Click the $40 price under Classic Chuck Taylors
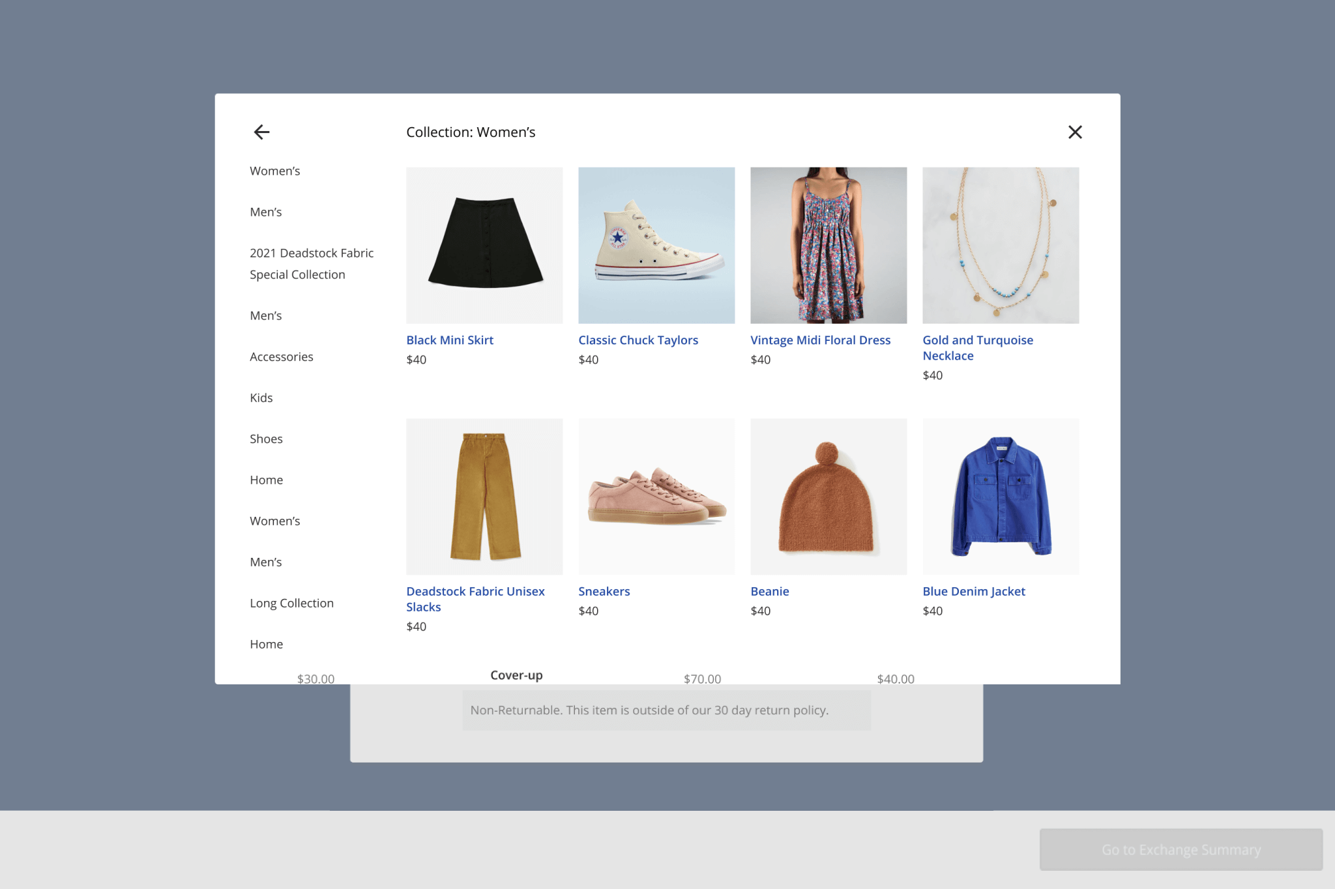Viewport: 1335px width, 889px height. tap(588, 360)
